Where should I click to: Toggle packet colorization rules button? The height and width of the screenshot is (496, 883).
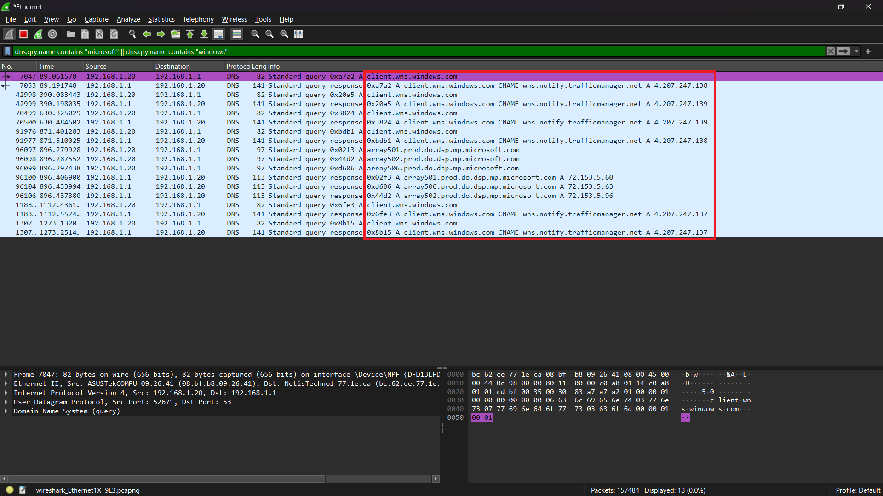237,34
